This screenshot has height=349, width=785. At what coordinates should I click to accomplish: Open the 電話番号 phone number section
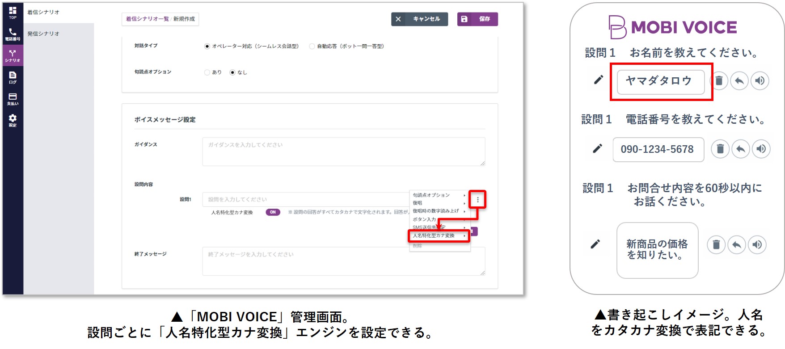pos(13,34)
